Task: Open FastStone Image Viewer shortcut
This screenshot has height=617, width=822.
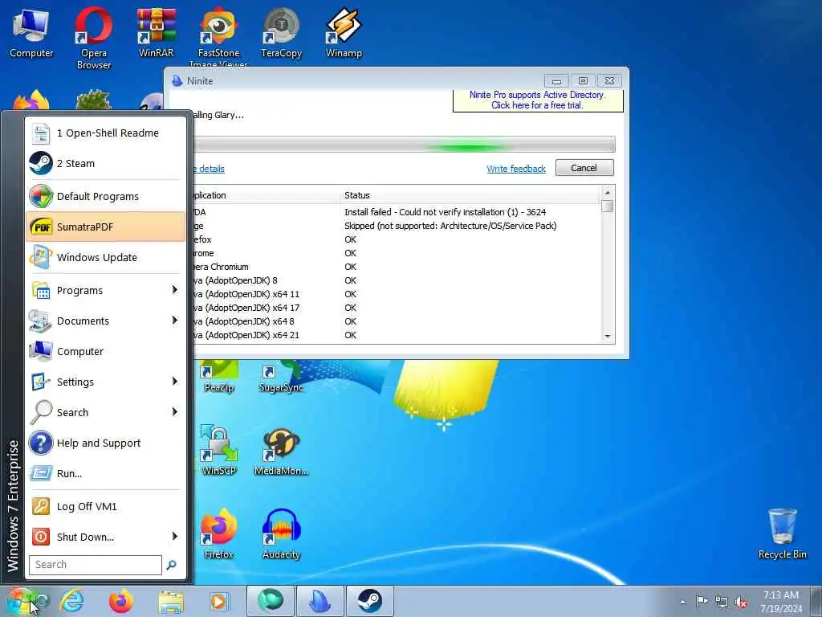Action: 218,37
